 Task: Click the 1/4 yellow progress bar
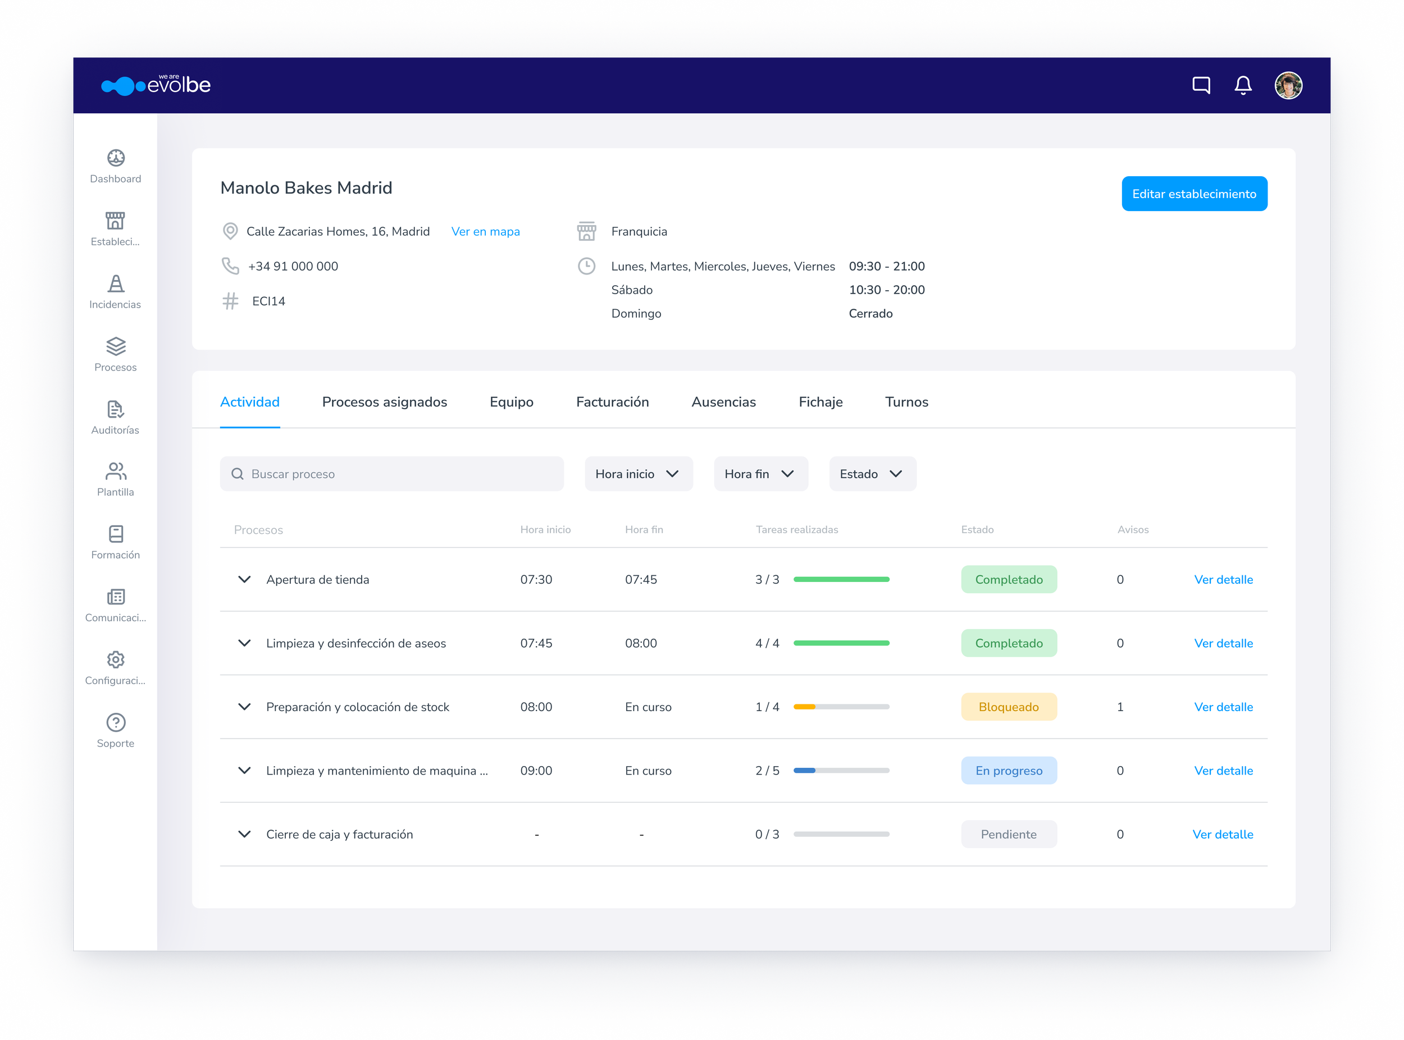(841, 707)
